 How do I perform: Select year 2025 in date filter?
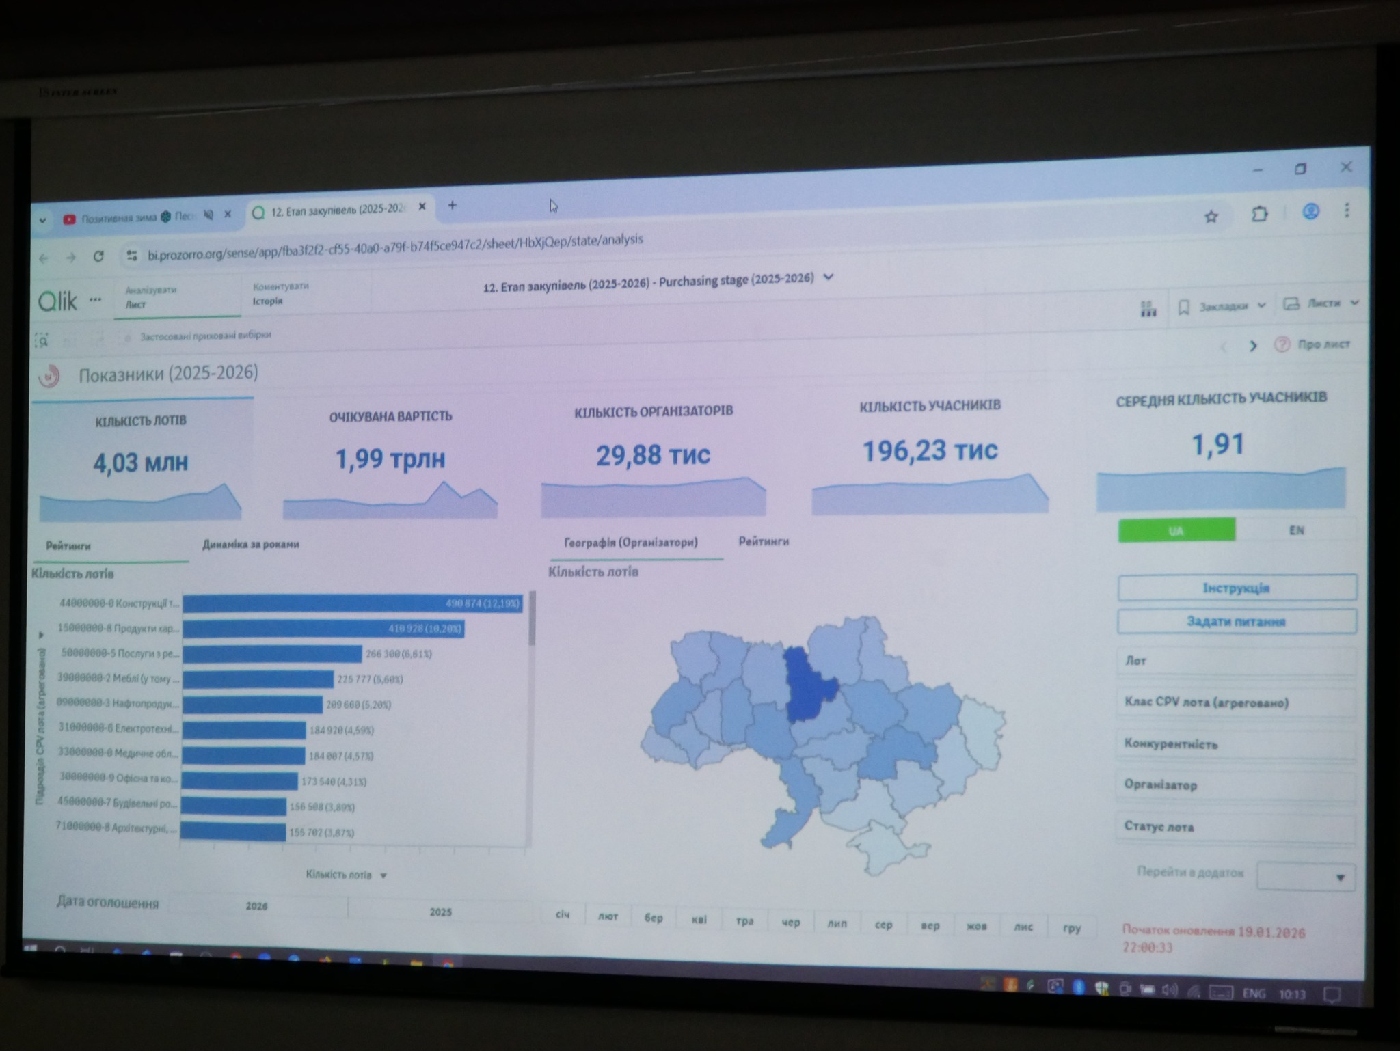440,912
